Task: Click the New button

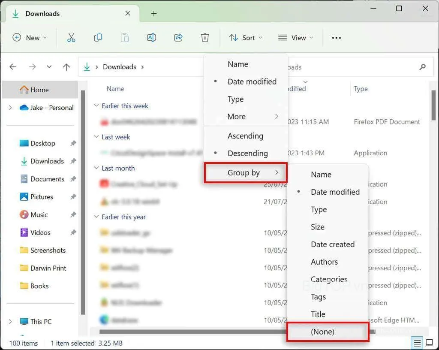Action: (x=29, y=38)
